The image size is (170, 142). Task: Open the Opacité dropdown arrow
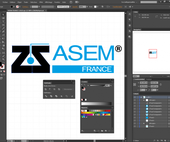click(x=87, y=7)
